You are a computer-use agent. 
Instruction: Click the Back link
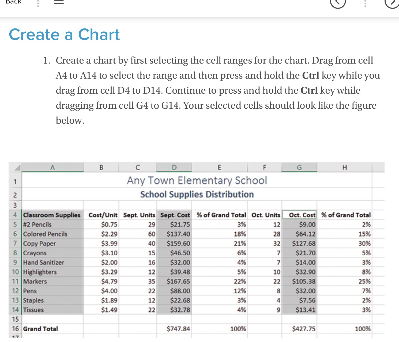[x=14, y=2]
